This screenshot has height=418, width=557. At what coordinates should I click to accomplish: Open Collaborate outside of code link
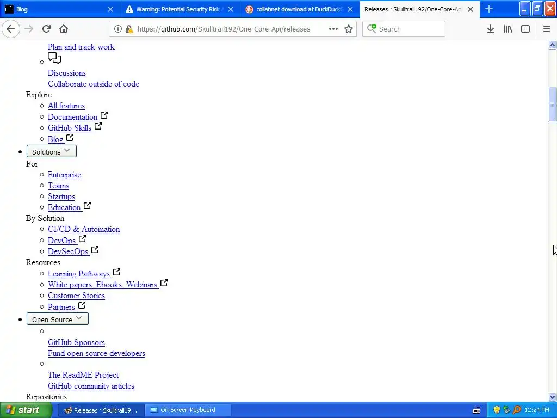[94, 84]
